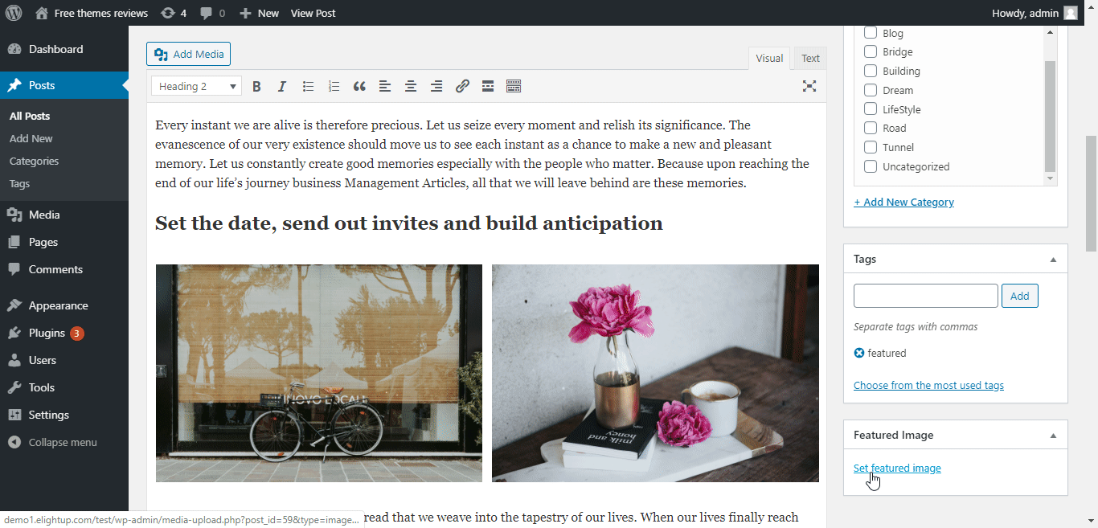Align text center
Image resolution: width=1098 pixels, height=528 pixels.
(x=411, y=86)
